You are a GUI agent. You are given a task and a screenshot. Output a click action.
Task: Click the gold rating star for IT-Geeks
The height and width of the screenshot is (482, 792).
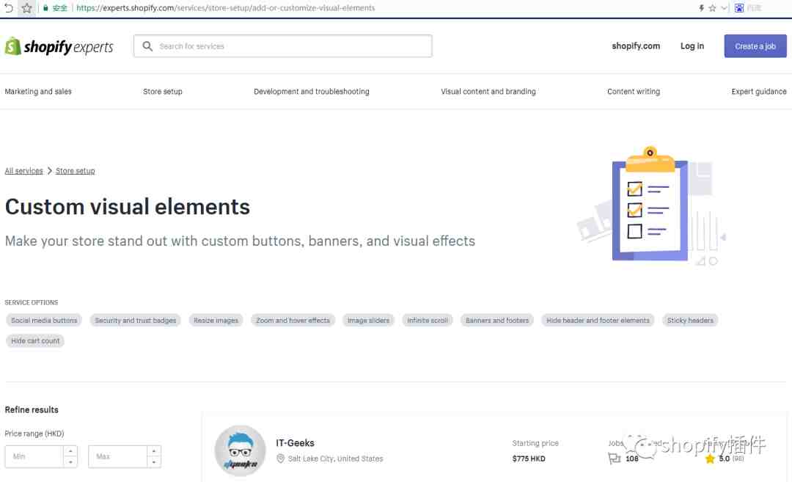pyautogui.click(x=710, y=459)
